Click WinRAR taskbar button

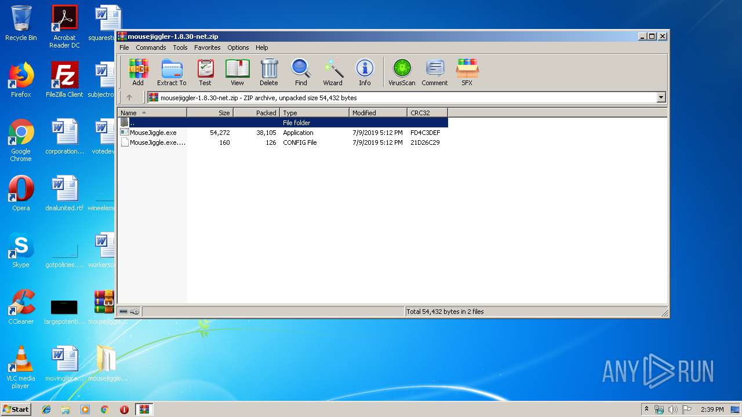(x=144, y=409)
